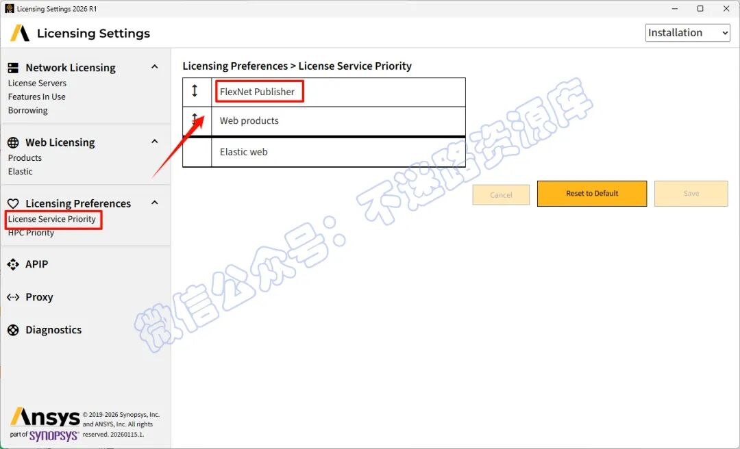Click the Licensing Preferences heart icon
Image resolution: width=740 pixels, height=449 pixels.
(13, 203)
